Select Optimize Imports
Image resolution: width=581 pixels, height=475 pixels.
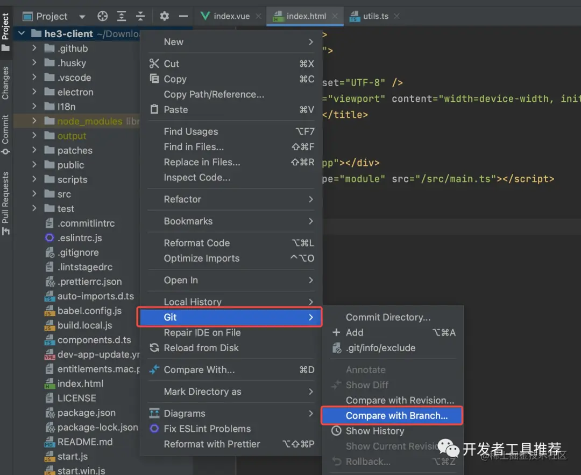coord(231,258)
